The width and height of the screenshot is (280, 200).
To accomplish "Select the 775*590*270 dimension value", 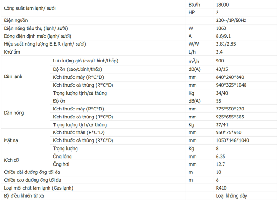I will 228,109.
